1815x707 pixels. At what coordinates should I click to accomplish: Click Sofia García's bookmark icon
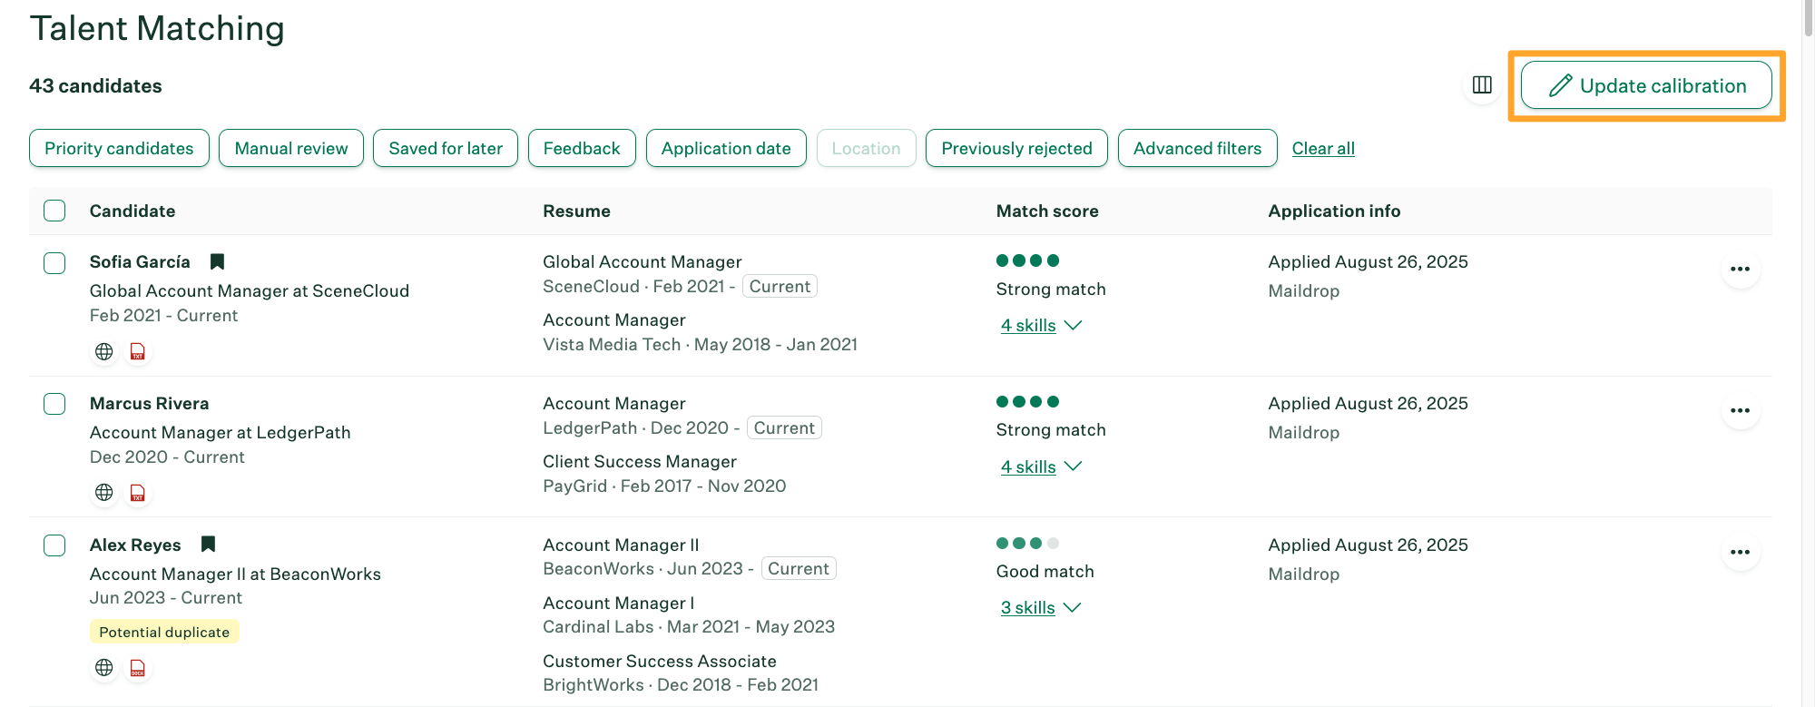click(217, 262)
